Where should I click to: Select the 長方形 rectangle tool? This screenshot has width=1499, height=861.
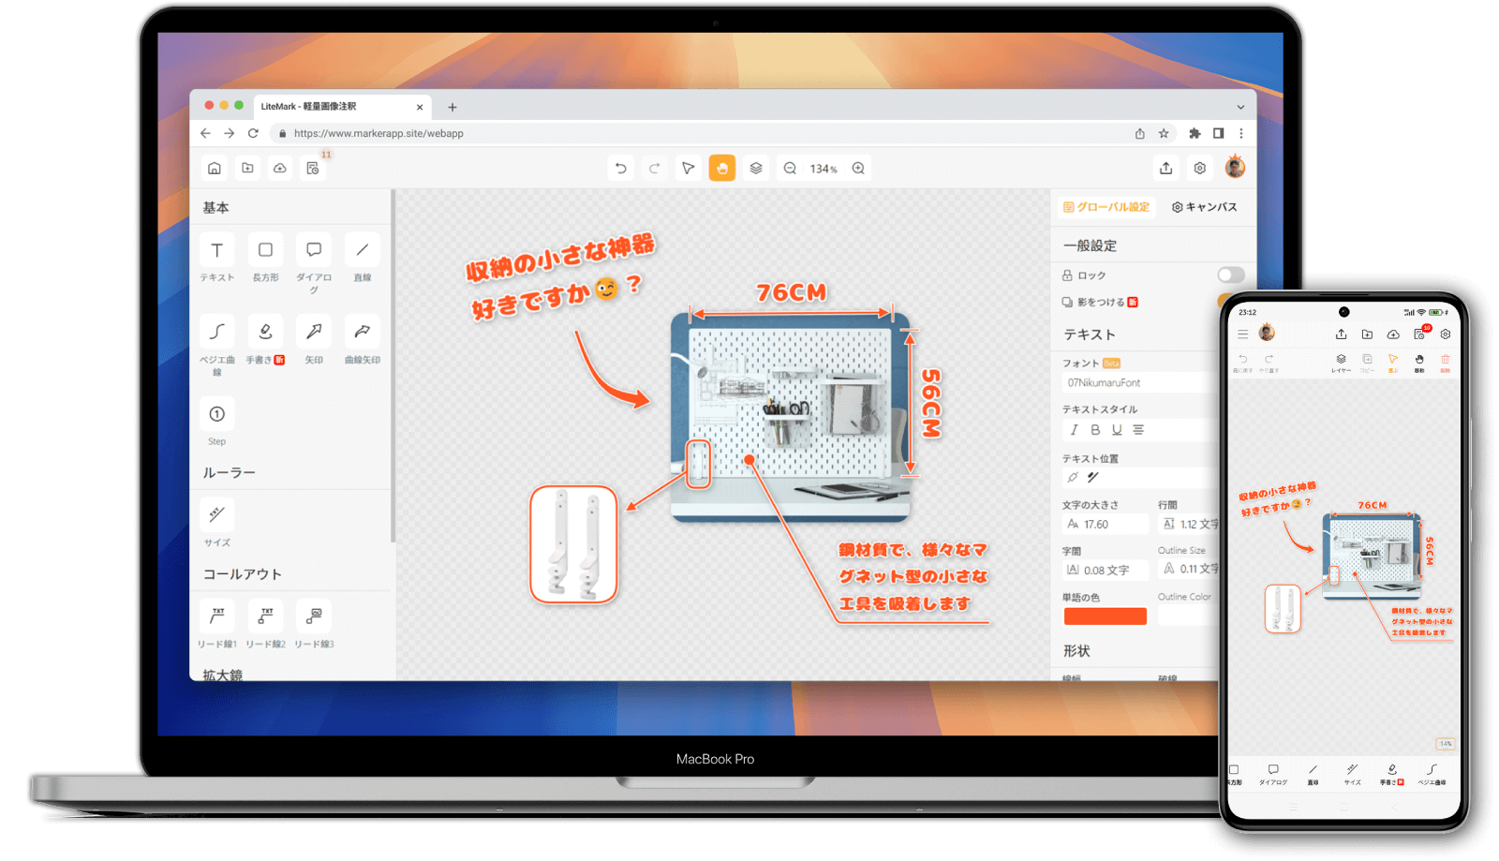click(265, 250)
